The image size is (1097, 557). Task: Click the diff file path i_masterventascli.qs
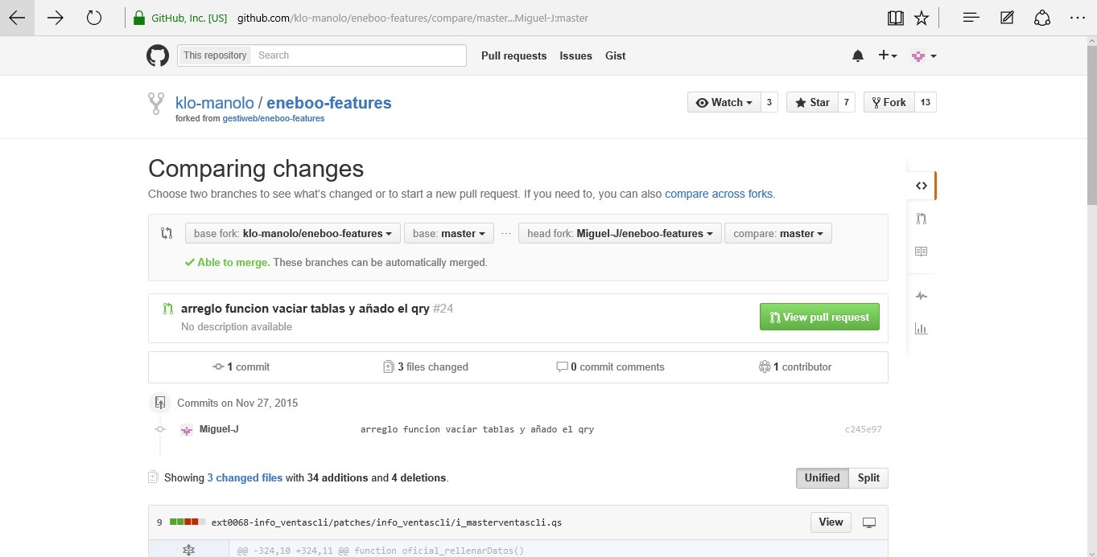tap(386, 522)
